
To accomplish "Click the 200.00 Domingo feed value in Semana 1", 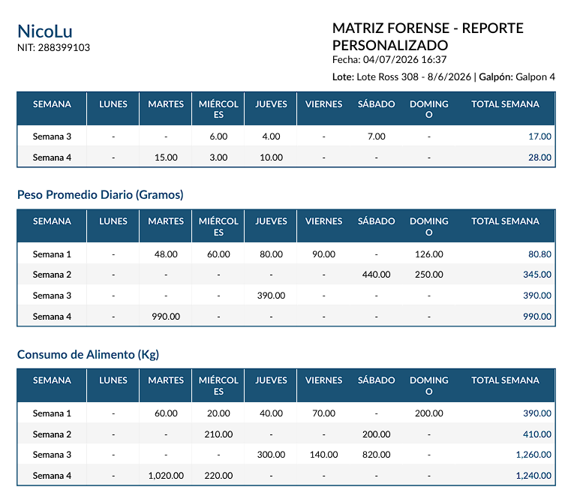I will (429, 413).
